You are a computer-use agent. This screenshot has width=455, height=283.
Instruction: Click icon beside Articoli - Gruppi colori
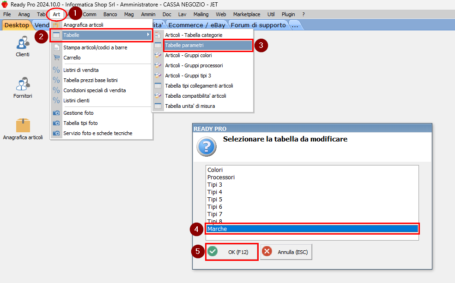click(x=158, y=55)
